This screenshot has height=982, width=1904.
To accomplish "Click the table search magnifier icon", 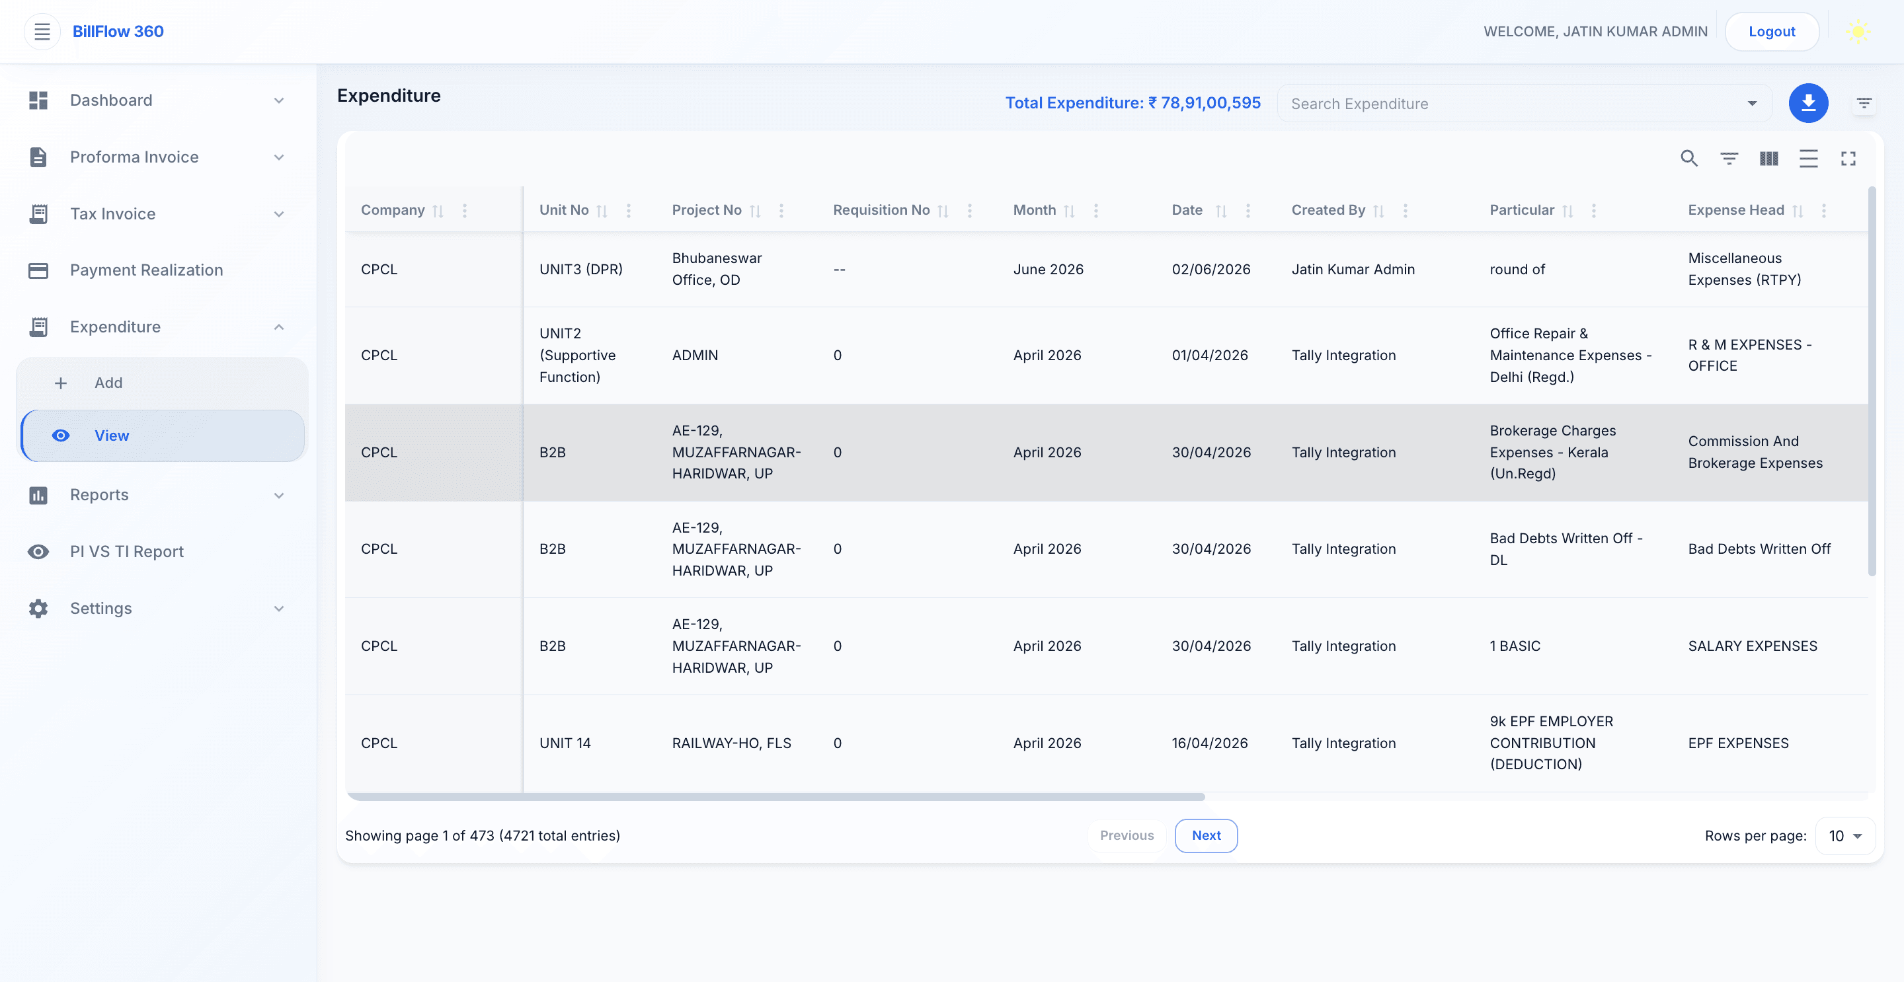I will click(x=1689, y=158).
